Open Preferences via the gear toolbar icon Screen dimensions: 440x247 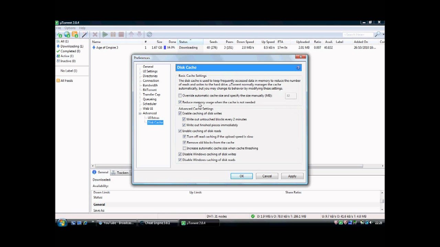[149, 35]
